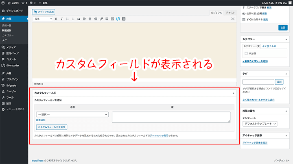The image size is (293, 164).
Task: Open the カテゴリー submenu item
Action: (x=8, y=35)
